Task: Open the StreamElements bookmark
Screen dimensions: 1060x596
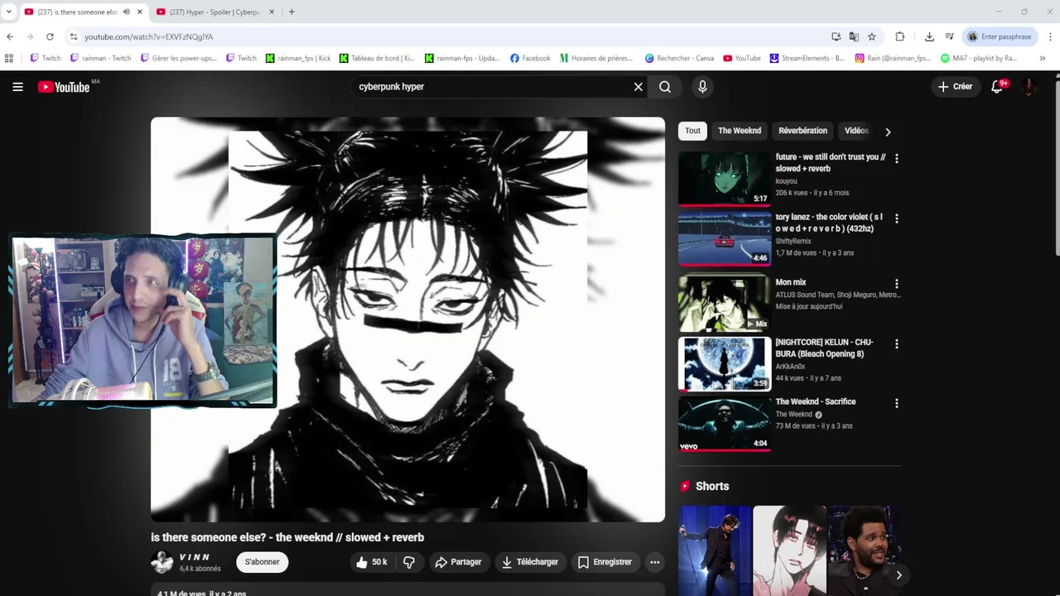Action: (807, 58)
